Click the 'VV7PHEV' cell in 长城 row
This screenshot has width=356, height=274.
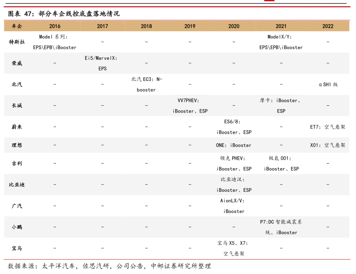click(x=190, y=106)
